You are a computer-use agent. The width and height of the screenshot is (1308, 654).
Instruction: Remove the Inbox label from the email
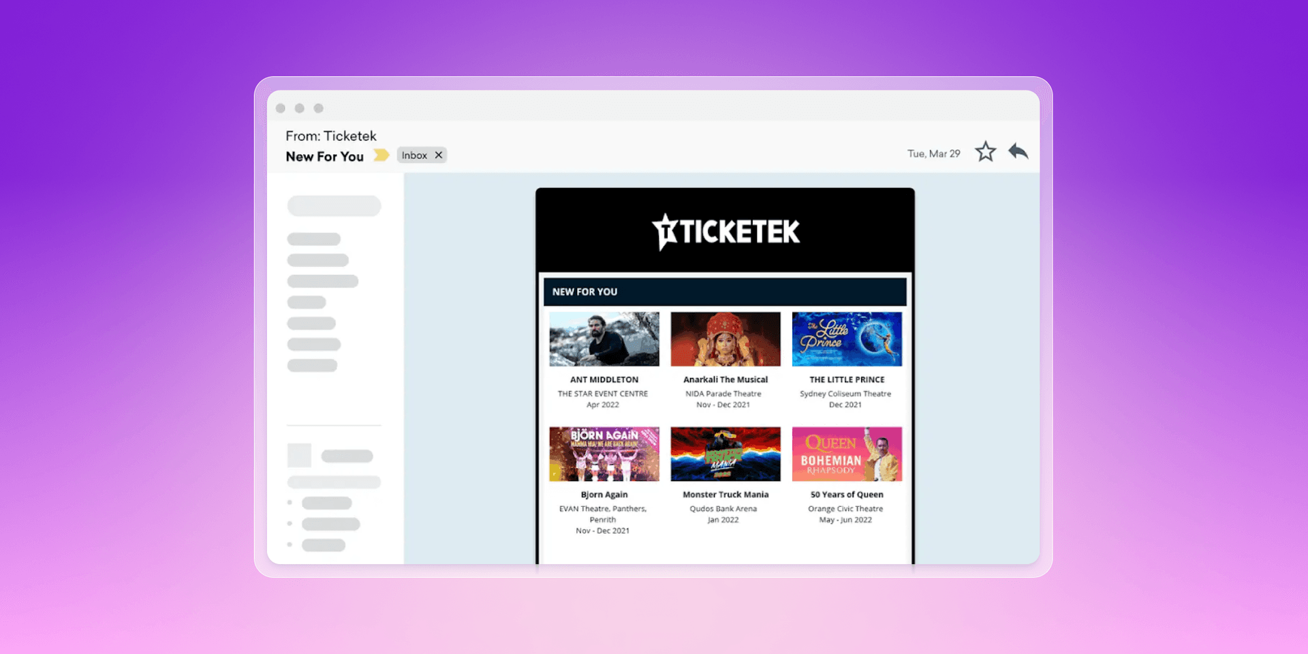438,155
